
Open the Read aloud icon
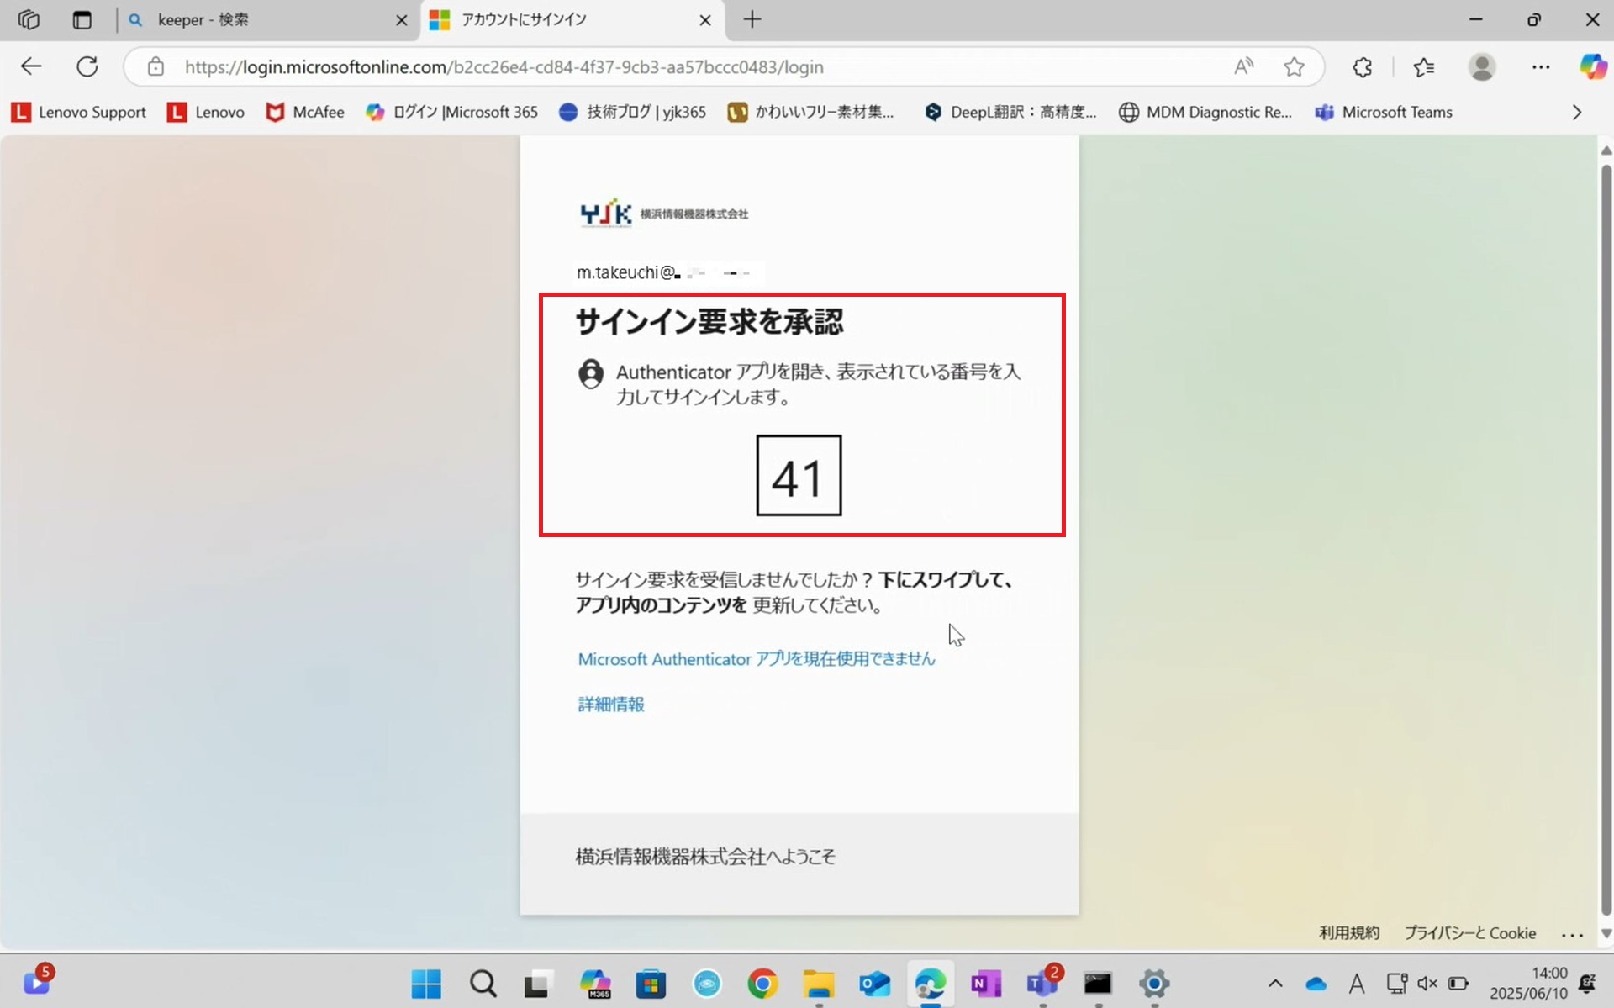pos(1243,66)
